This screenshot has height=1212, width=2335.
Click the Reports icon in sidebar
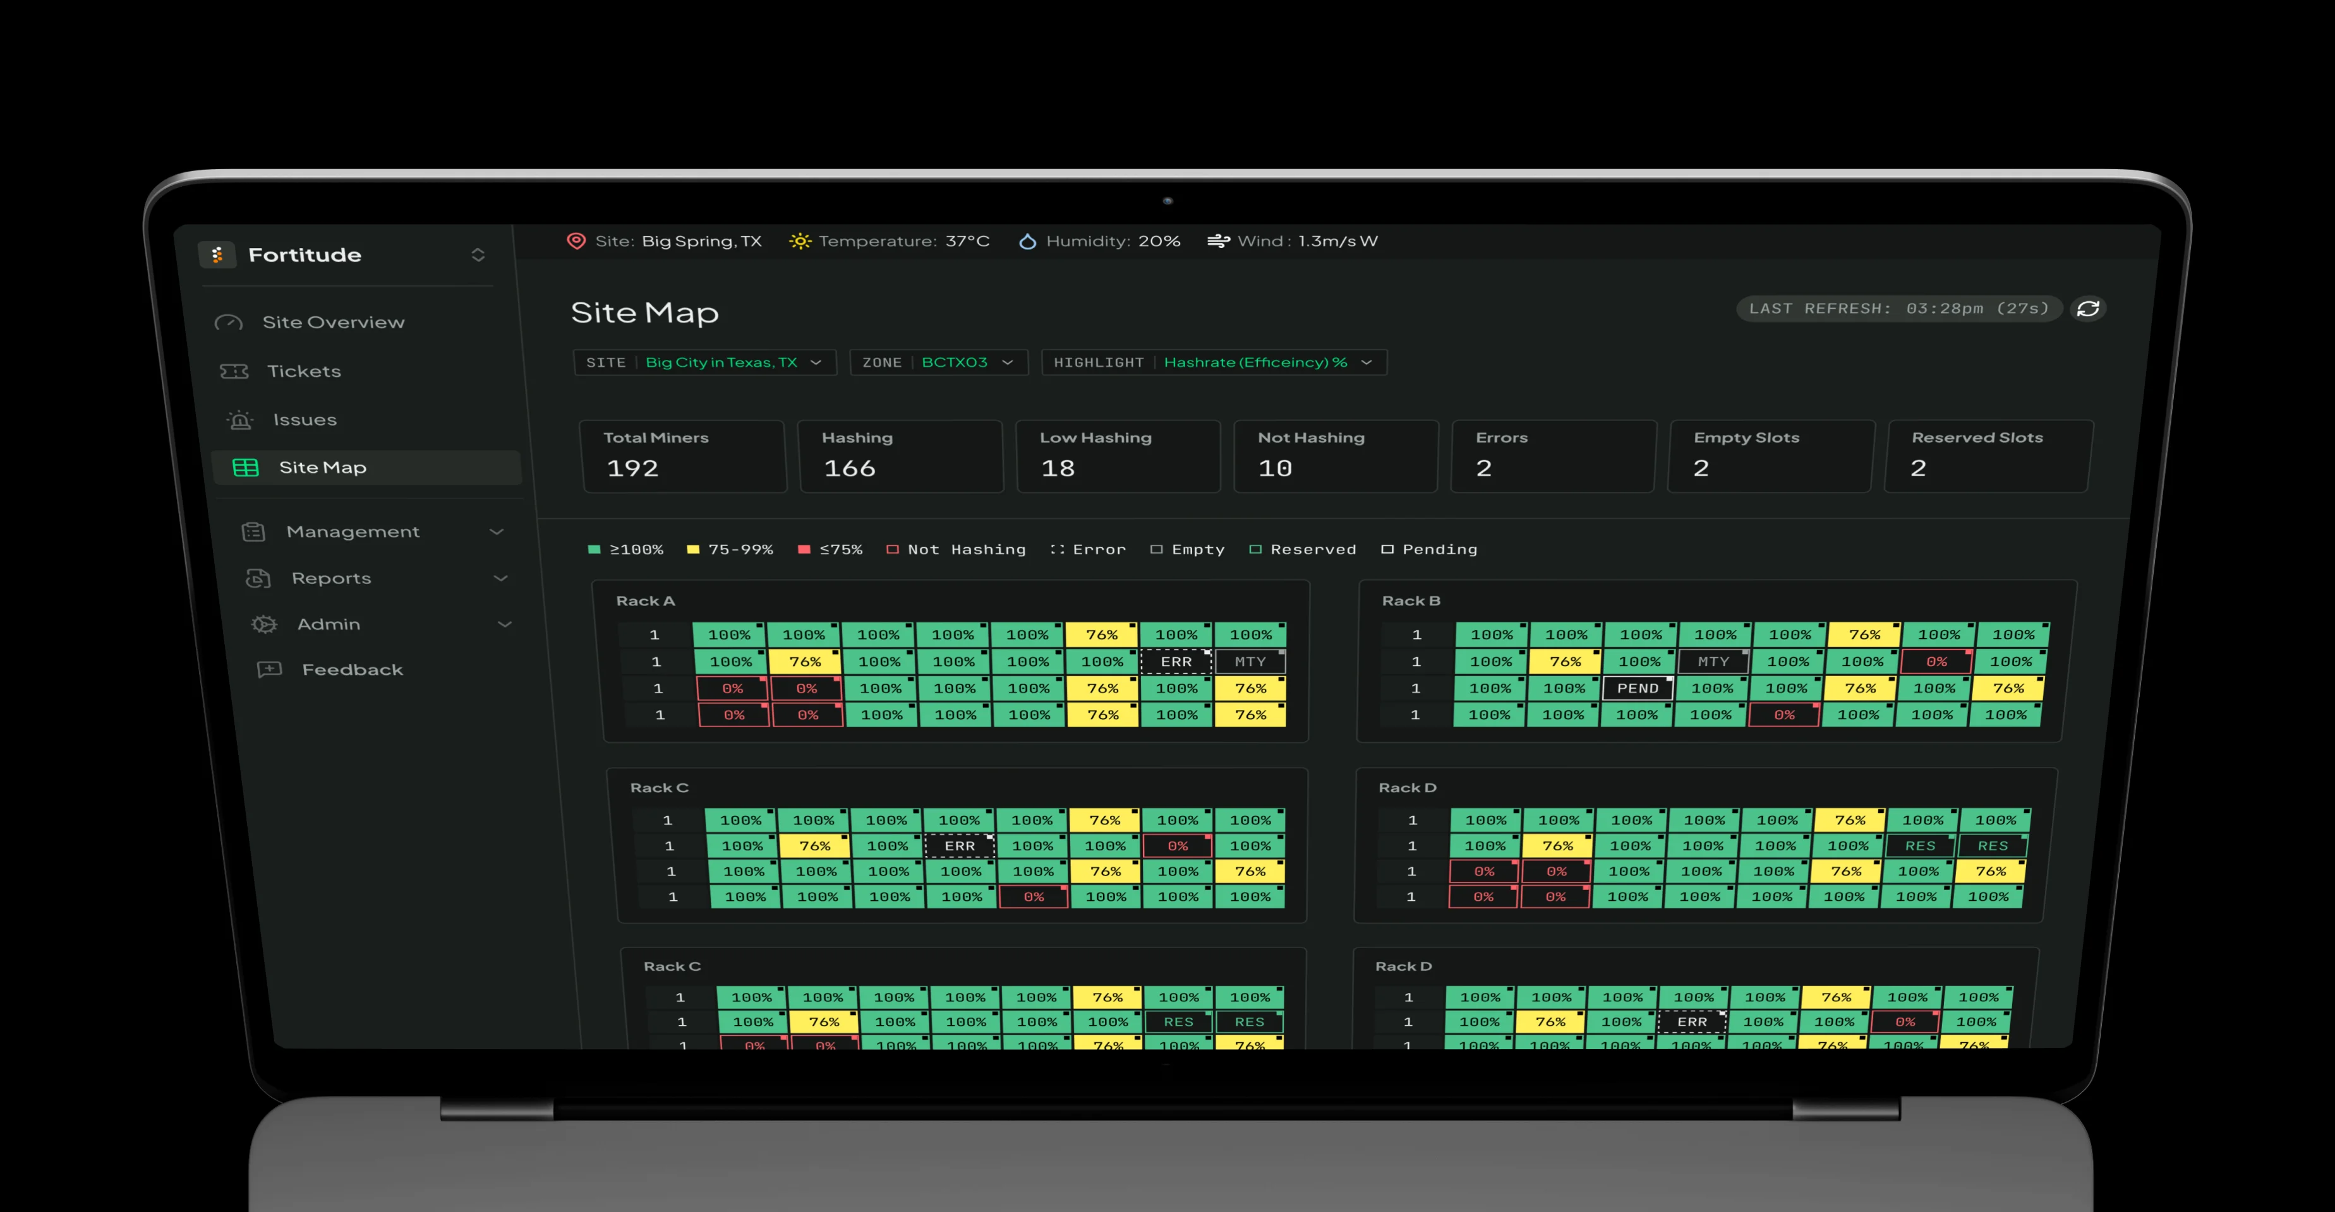(258, 578)
